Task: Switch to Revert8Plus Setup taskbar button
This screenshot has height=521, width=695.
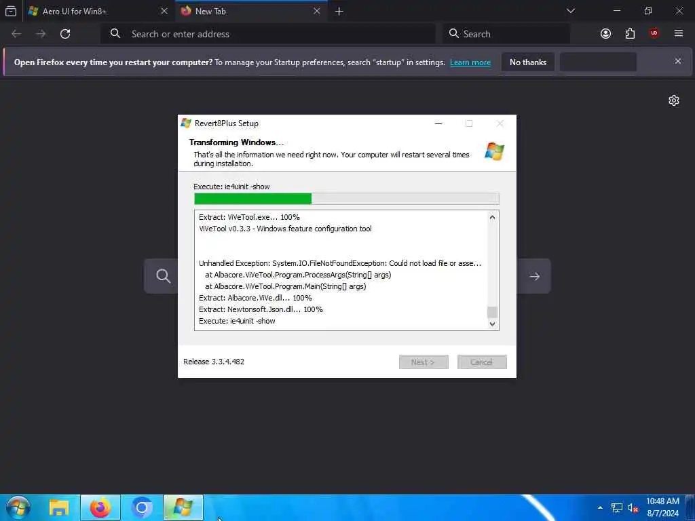Action: 183,507
